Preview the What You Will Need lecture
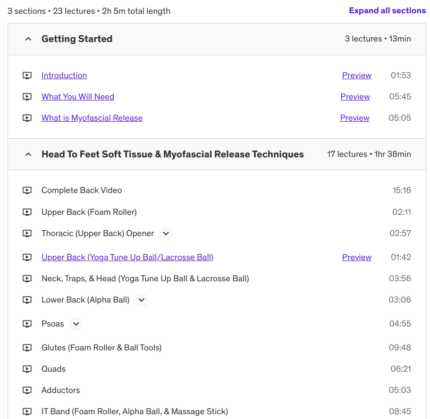 pyautogui.click(x=355, y=97)
